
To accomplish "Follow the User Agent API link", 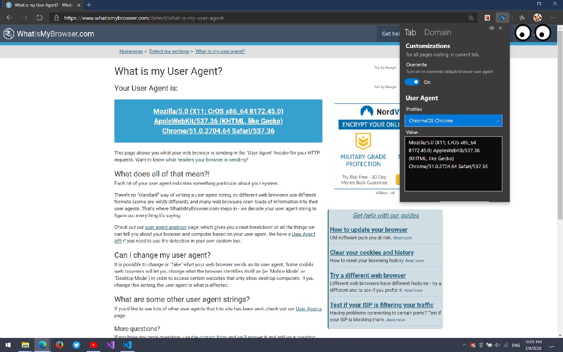I will tap(303, 234).
